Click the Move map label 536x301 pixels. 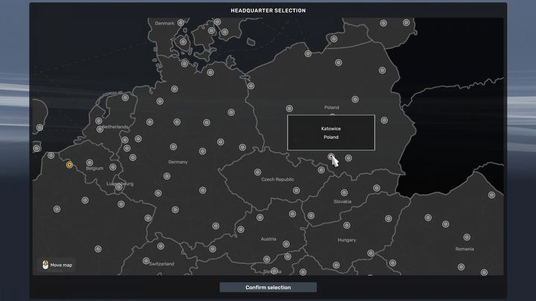61,265
